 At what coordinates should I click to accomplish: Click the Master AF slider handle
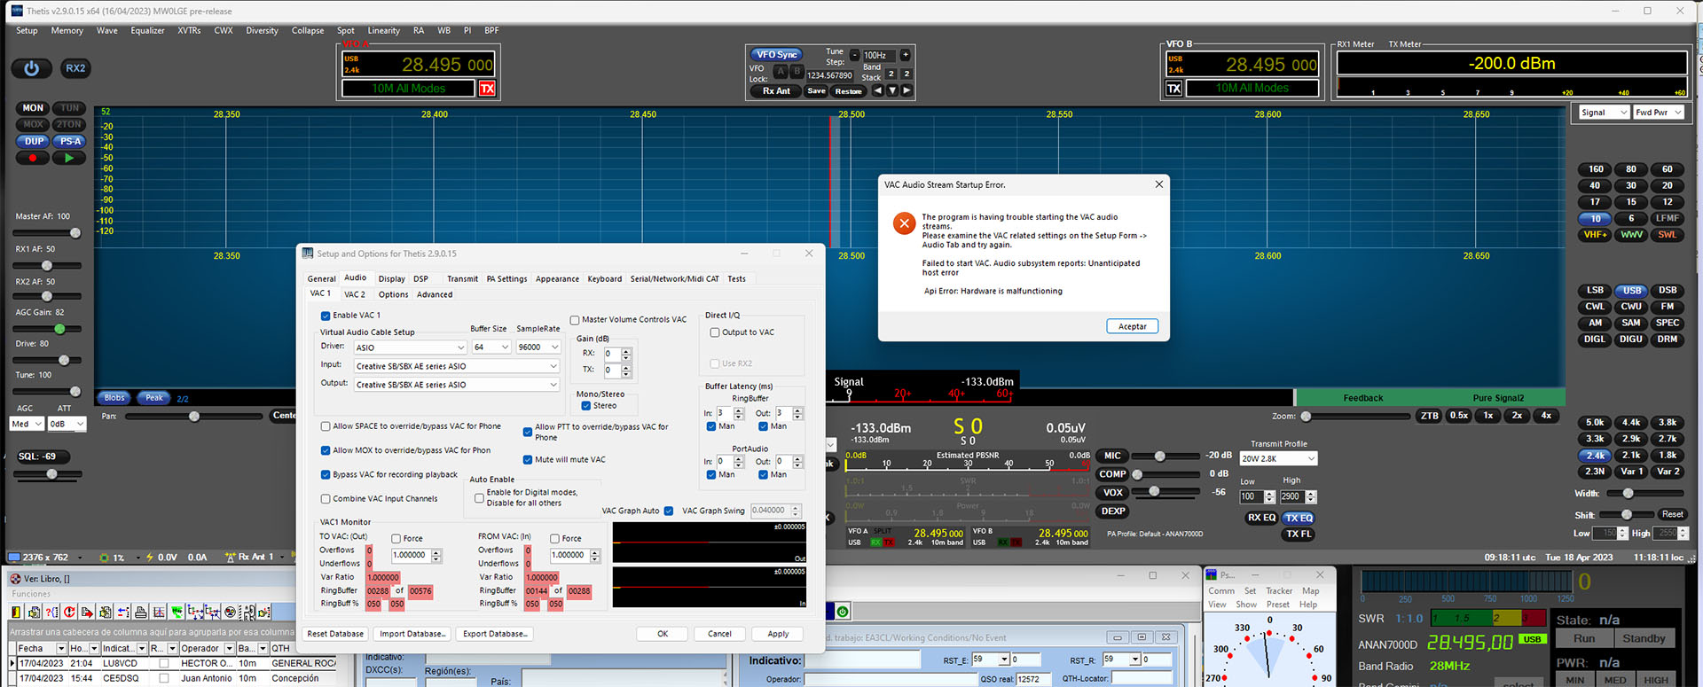75,233
